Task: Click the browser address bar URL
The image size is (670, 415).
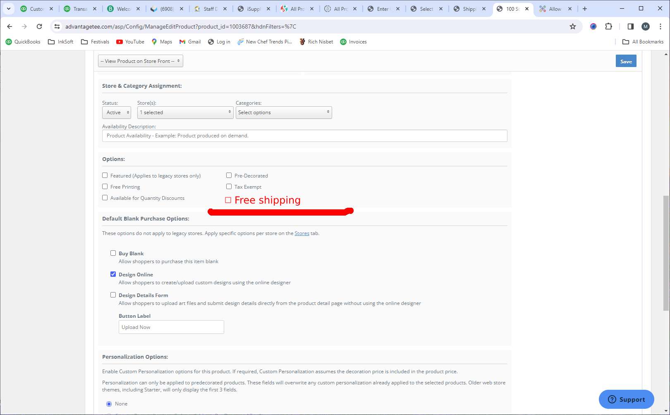Action: pyautogui.click(x=181, y=26)
